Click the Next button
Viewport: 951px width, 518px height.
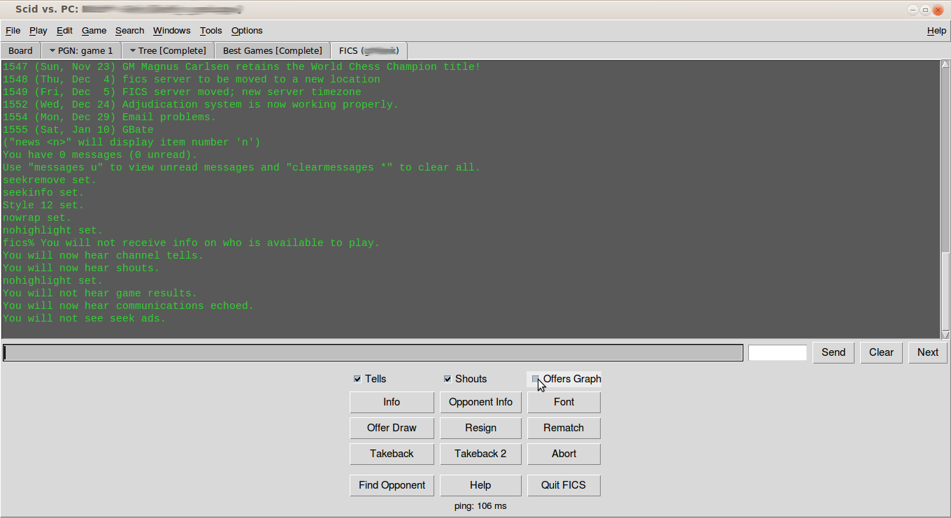tap(928, 352)
